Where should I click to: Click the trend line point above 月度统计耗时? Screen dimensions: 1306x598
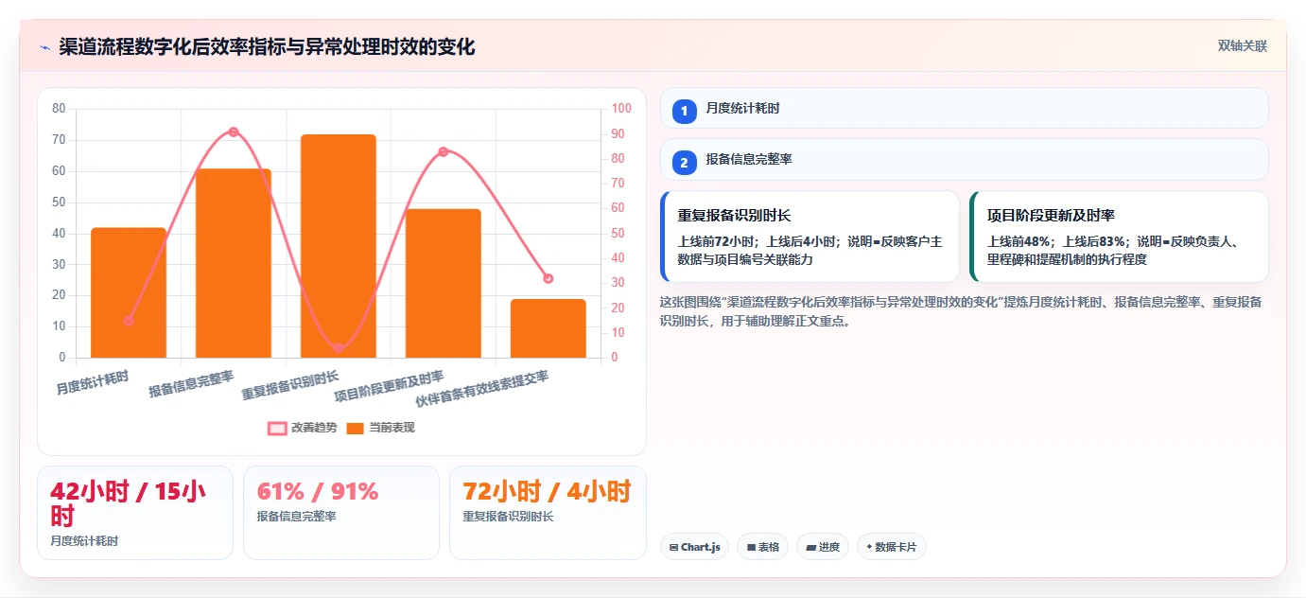pos(129,321)
